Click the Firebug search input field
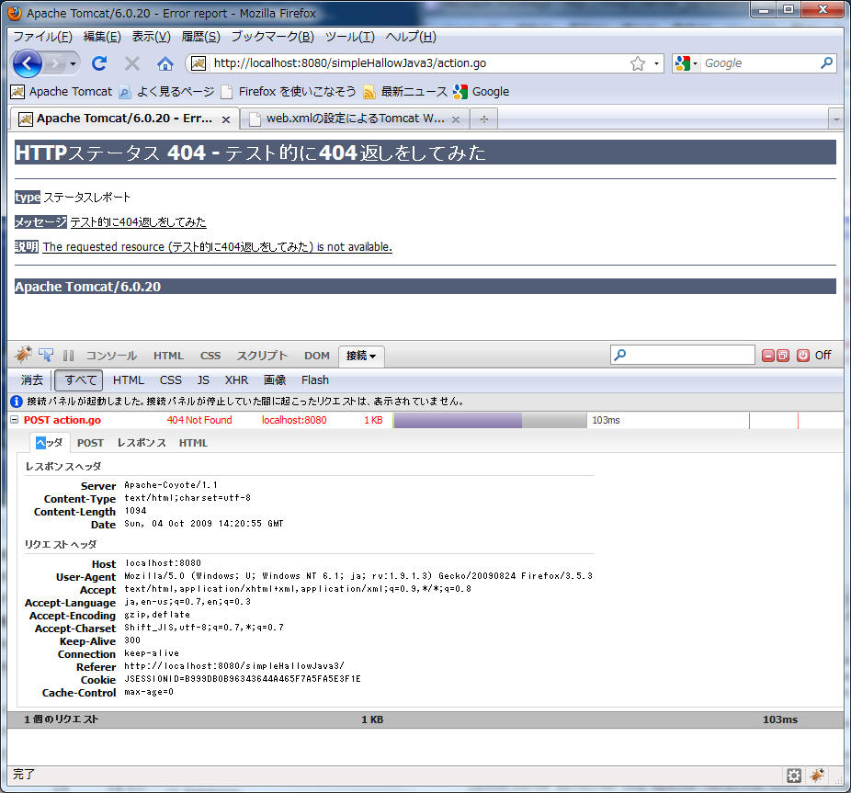Screen dimensions: 851x793 click(689, 356)
